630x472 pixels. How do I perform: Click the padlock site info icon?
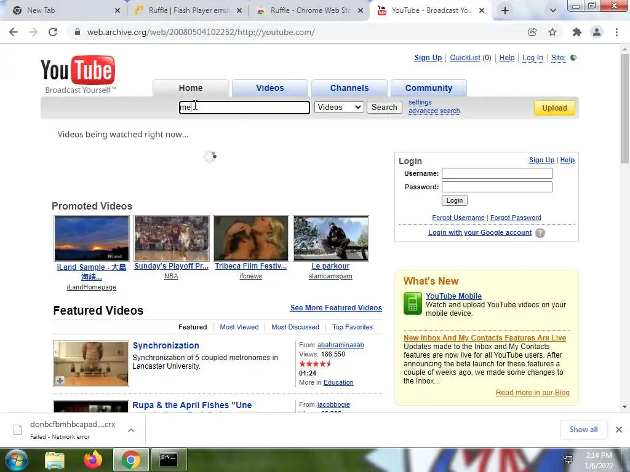78,32
